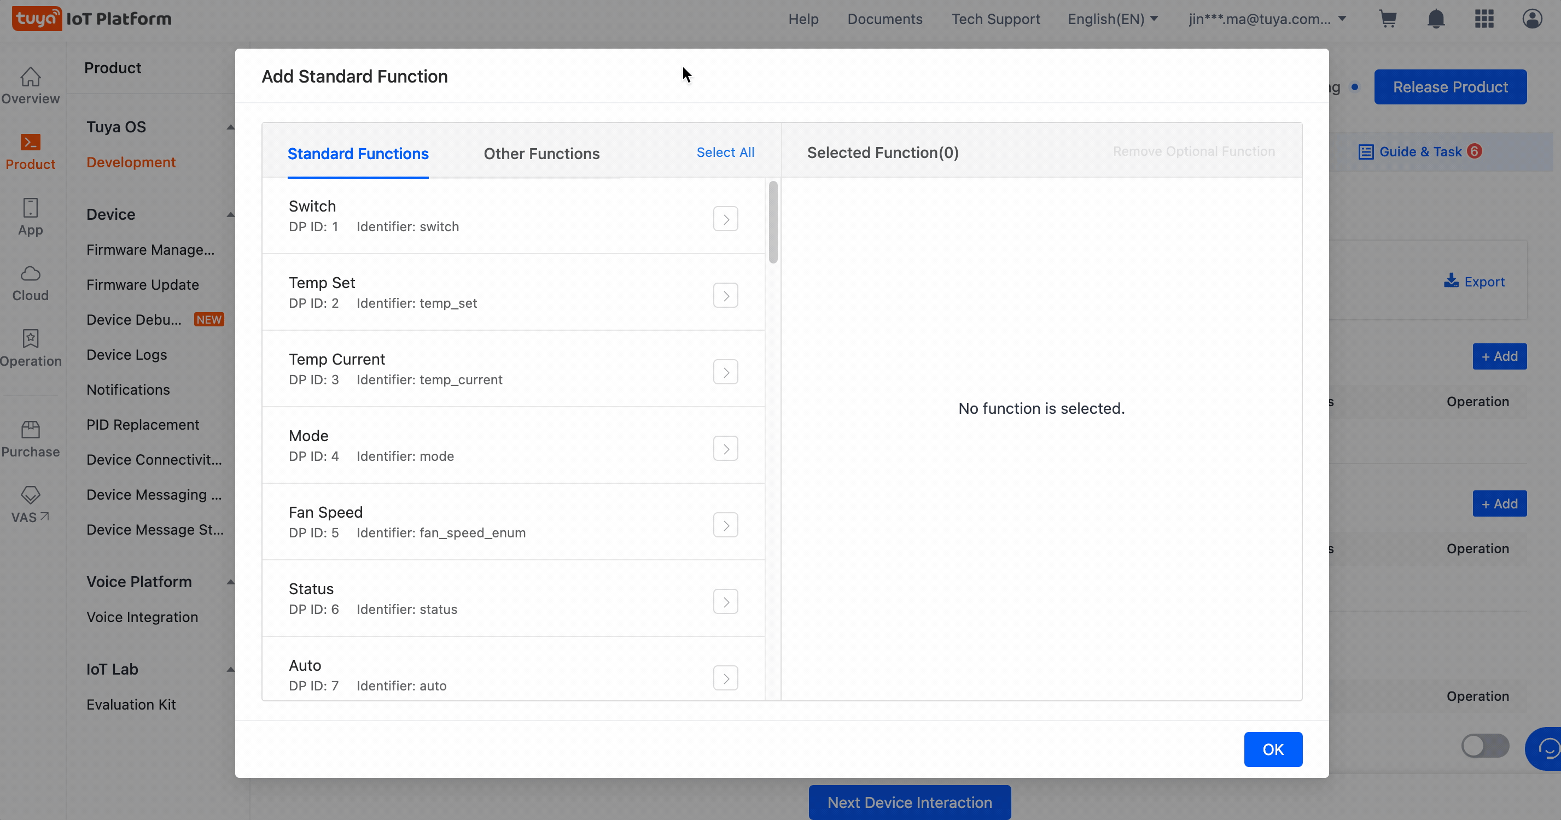Screen dimensions: 1561x820
Task: Open user profile avatar icon
Action: click(x=1532, y=19)
